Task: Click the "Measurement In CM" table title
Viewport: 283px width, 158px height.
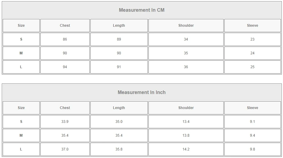Action: click(x=141, y=10)
